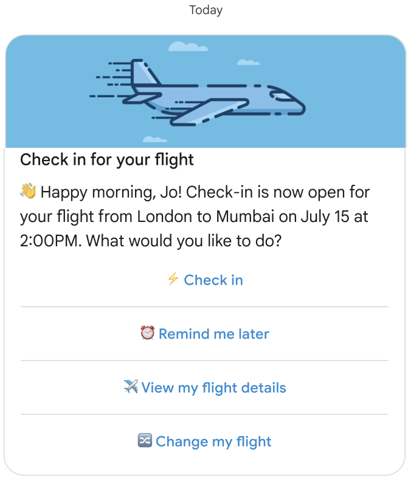Viewport: 408px width, 478px height.
Task: Click the "Today" date label
Action: pyautogui.click(x=206, y=10)
